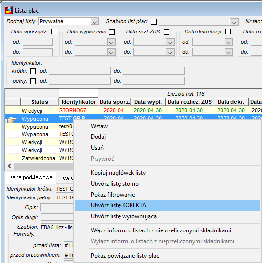Enable the Data dekretacji filter checkbox
262x263 pixels.
[228, 32]
